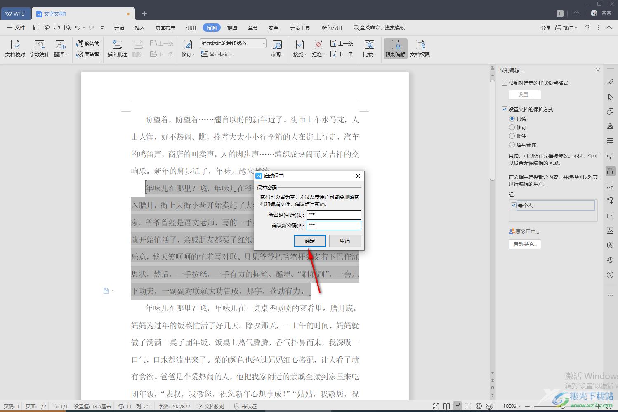Click the selection arrow icon in sidebar
The height and width of the screenshot is (412, 618).
pos(610,97)
